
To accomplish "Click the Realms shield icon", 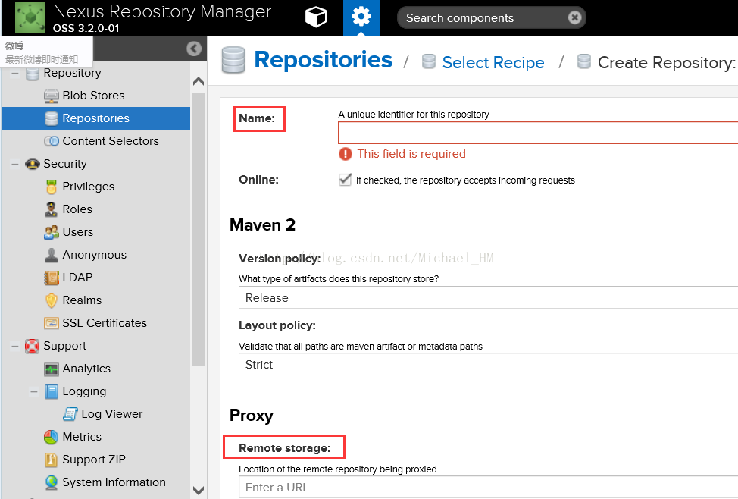I will tap(52, 300).
